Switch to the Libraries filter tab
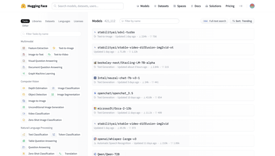 [37, 21]
